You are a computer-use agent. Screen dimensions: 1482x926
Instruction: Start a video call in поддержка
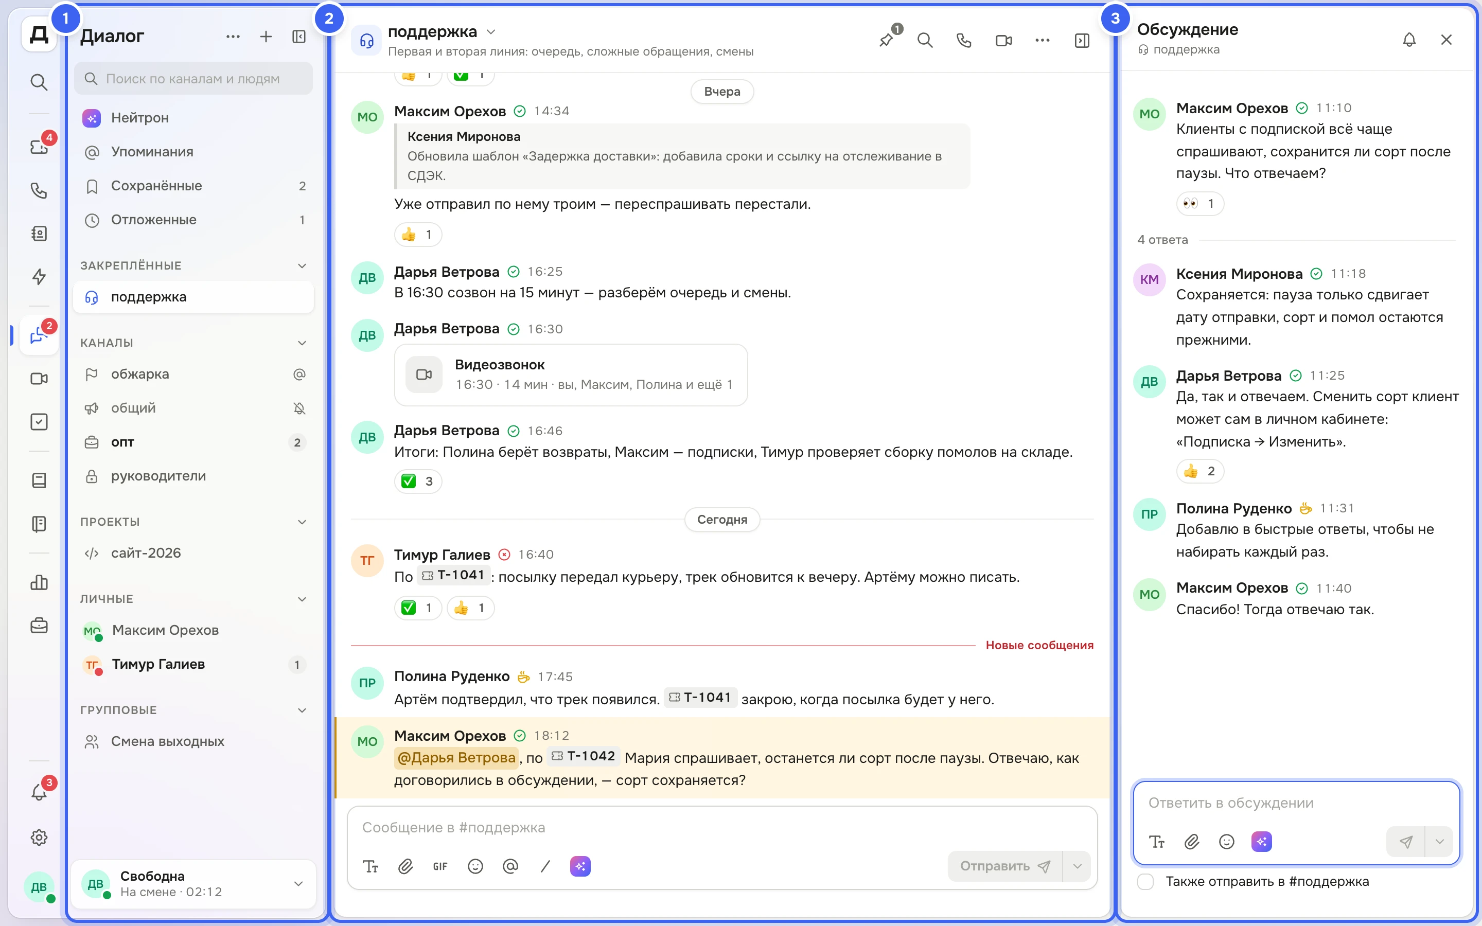[x=1003, y=41]
